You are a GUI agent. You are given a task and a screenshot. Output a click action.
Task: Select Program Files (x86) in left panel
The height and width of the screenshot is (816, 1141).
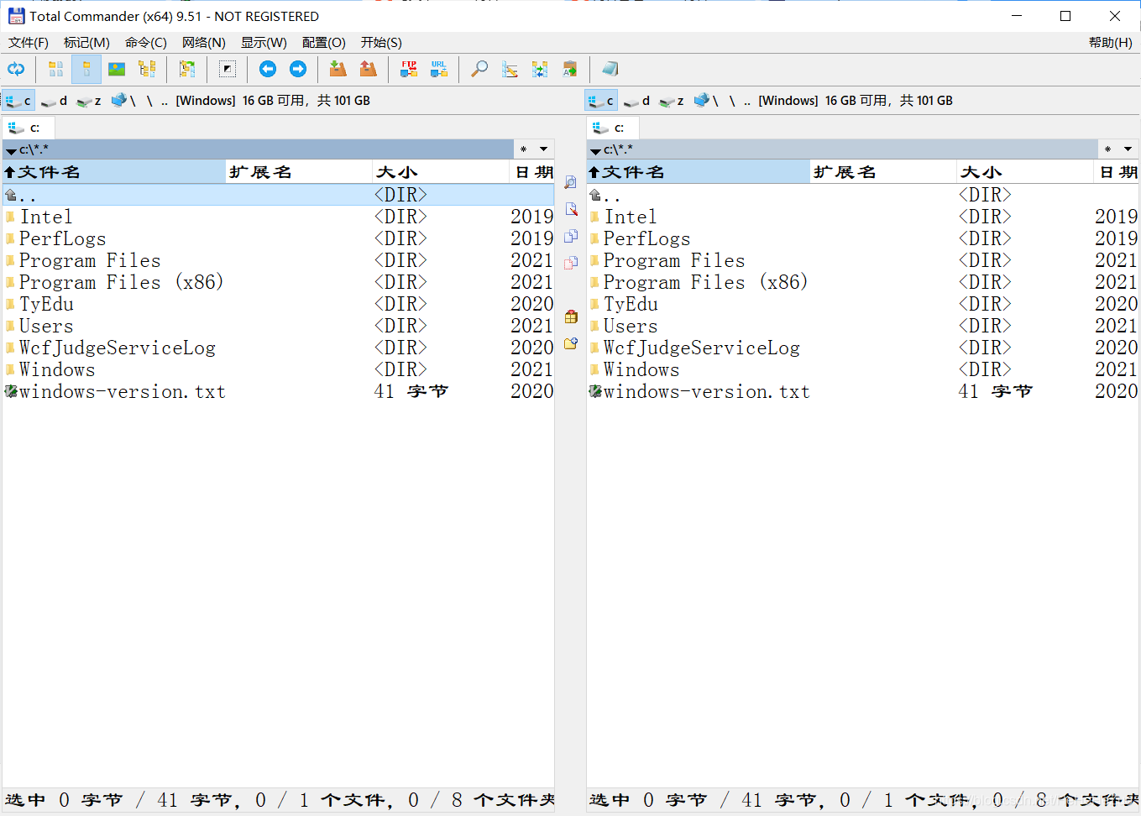[278, 282]
